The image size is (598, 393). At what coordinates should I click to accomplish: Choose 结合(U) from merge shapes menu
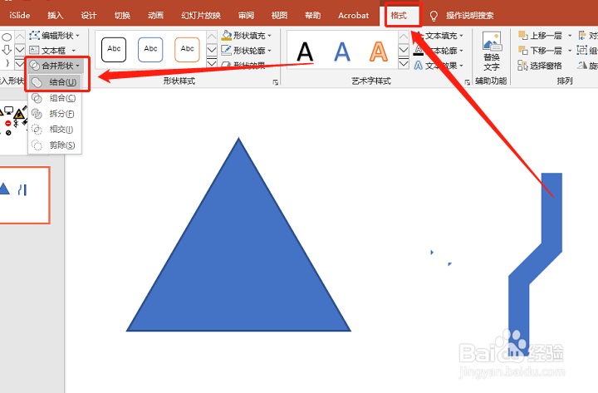pos(55,81)
